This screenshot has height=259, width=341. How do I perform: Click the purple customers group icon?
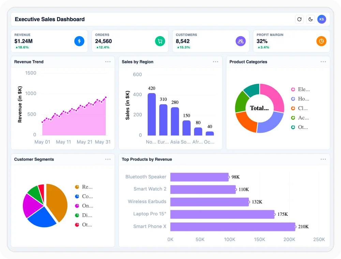coord(241,41)
